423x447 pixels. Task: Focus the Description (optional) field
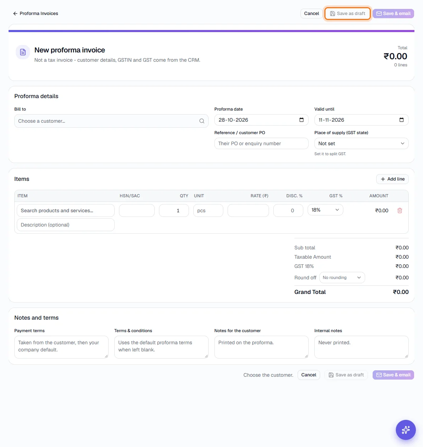[66, 225]
